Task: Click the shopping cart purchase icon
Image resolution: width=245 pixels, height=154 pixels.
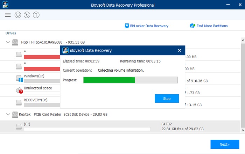Action: (x=18, y=15)
